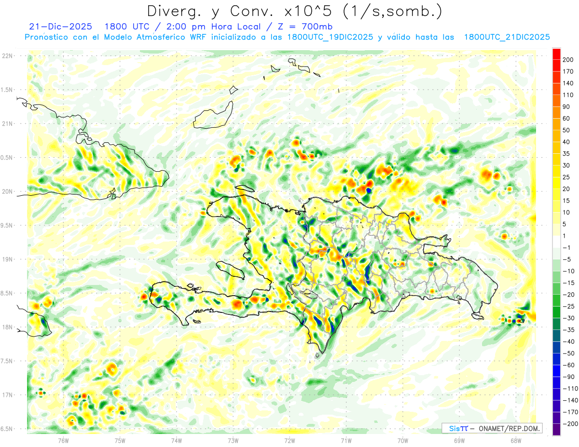579x447 pixels.
Task: Click the '-40' colorbar value
Action: tap(569, 341)
